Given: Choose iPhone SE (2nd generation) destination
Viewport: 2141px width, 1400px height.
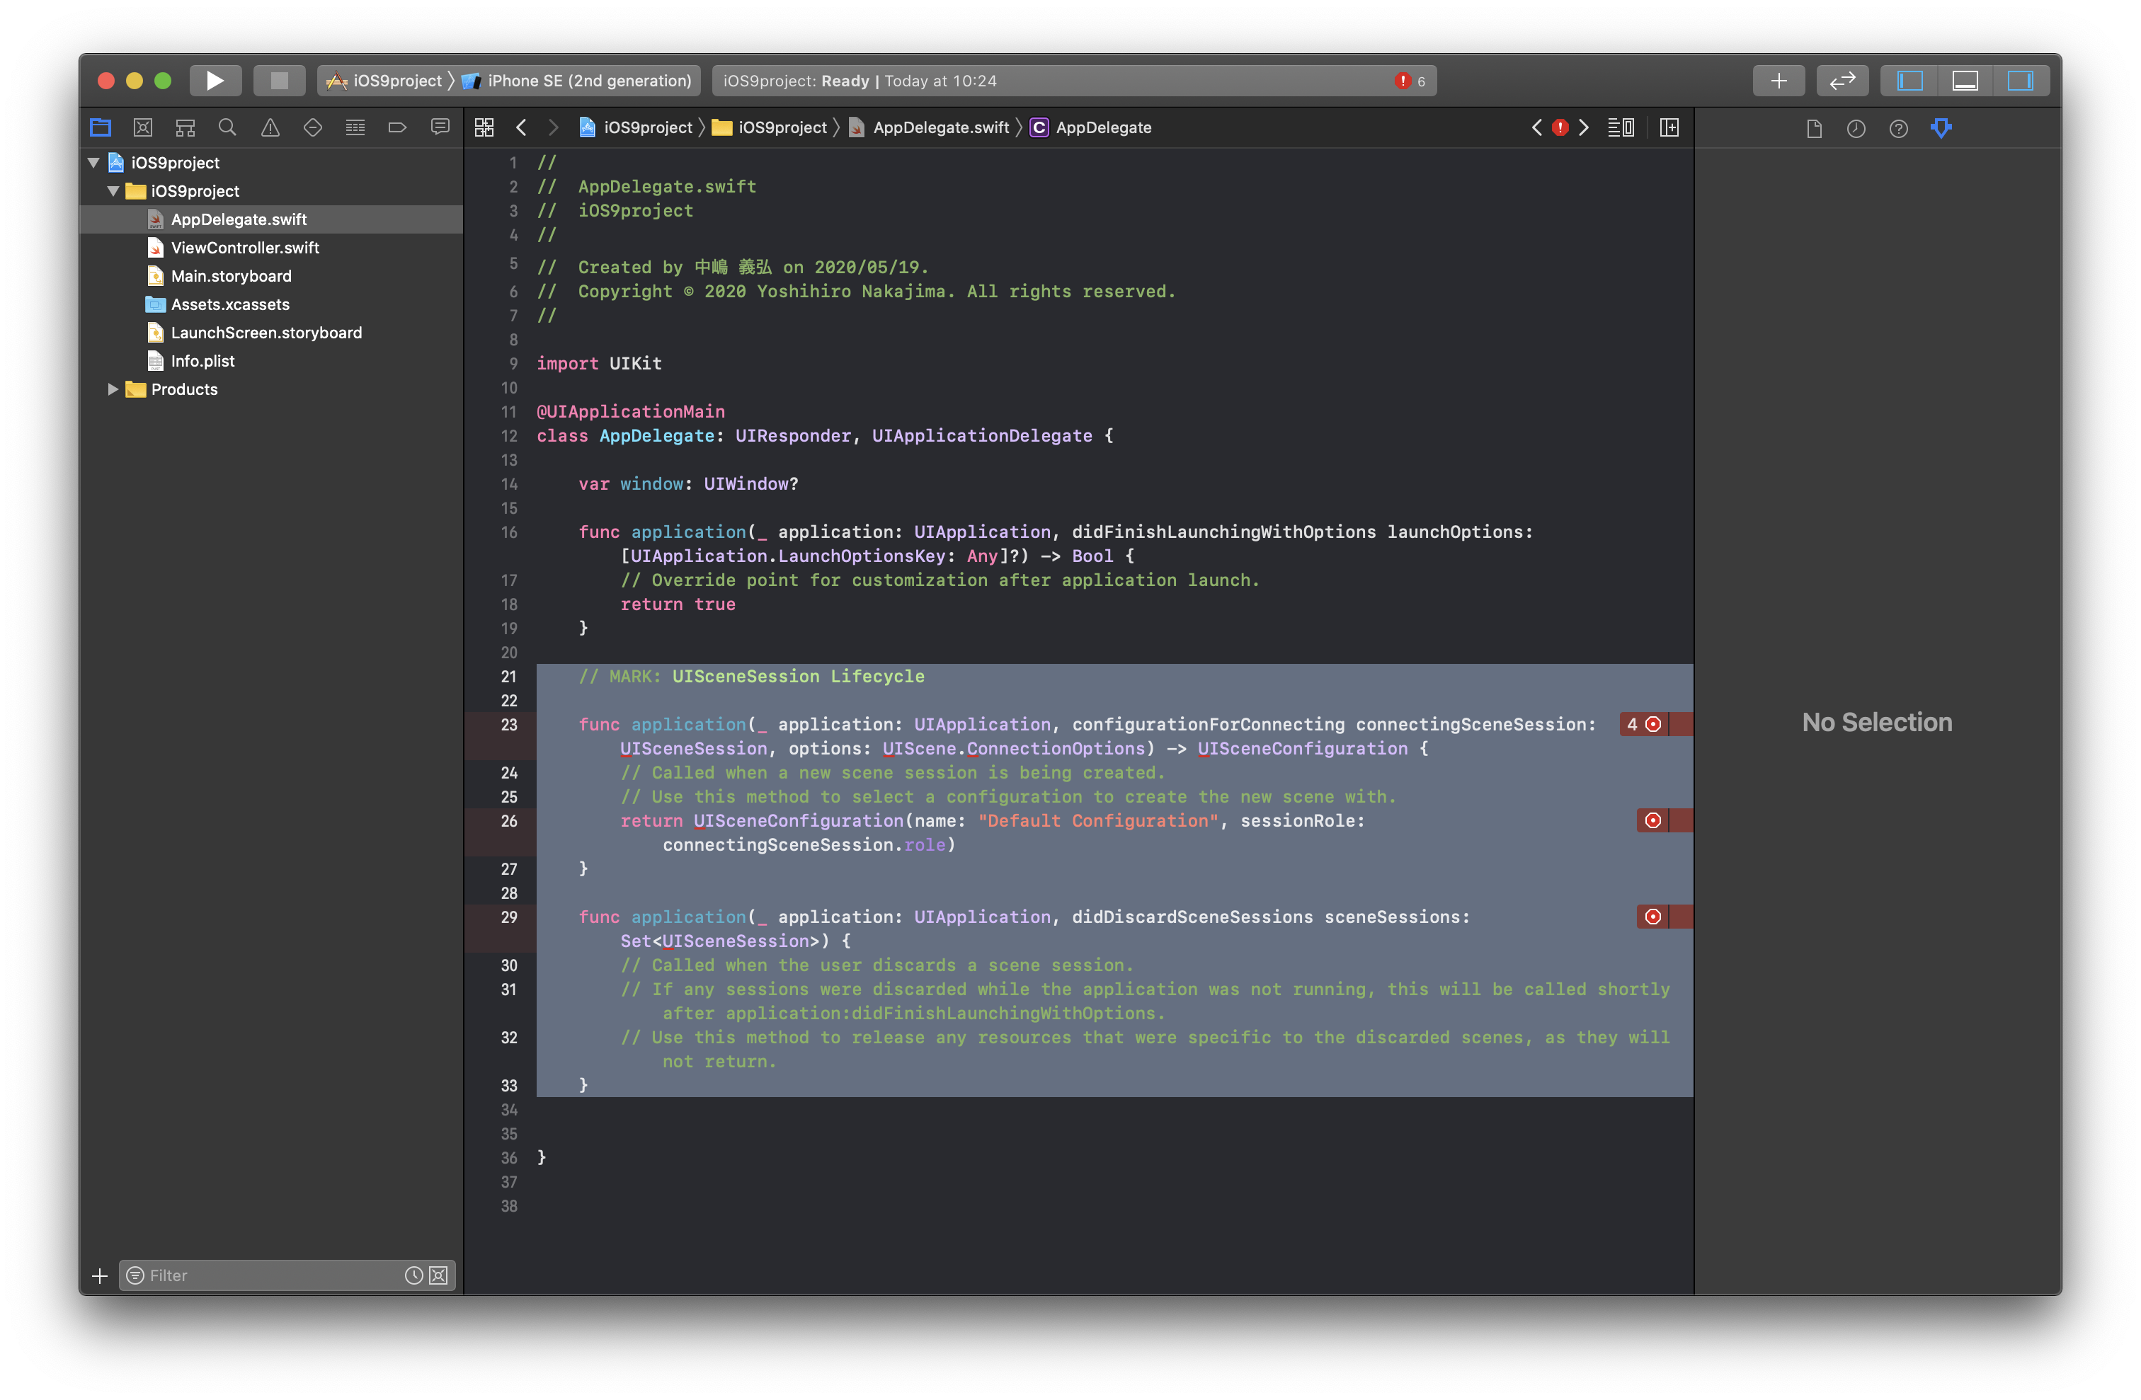Looking at the screenshot, I should pos(576,81).
